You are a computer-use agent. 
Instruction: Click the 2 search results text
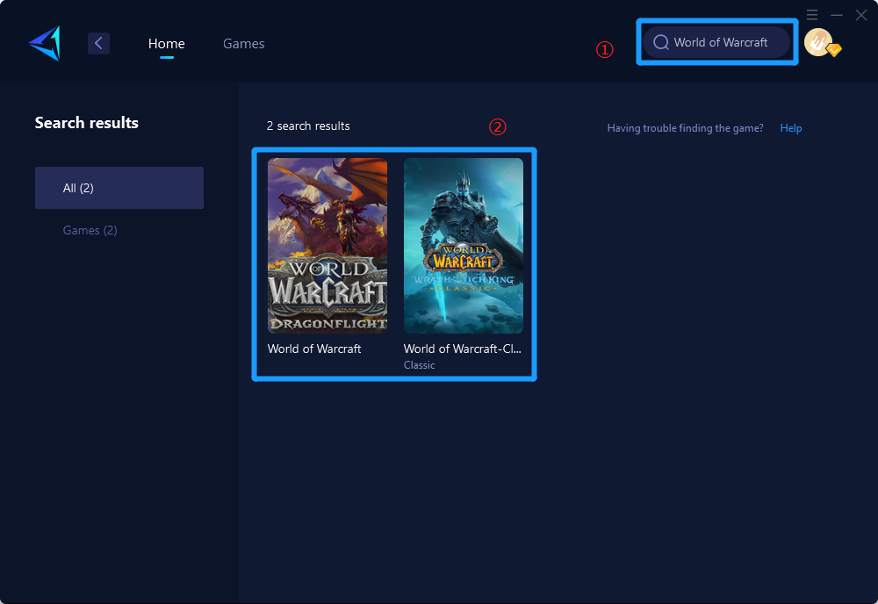coord(308,126)
